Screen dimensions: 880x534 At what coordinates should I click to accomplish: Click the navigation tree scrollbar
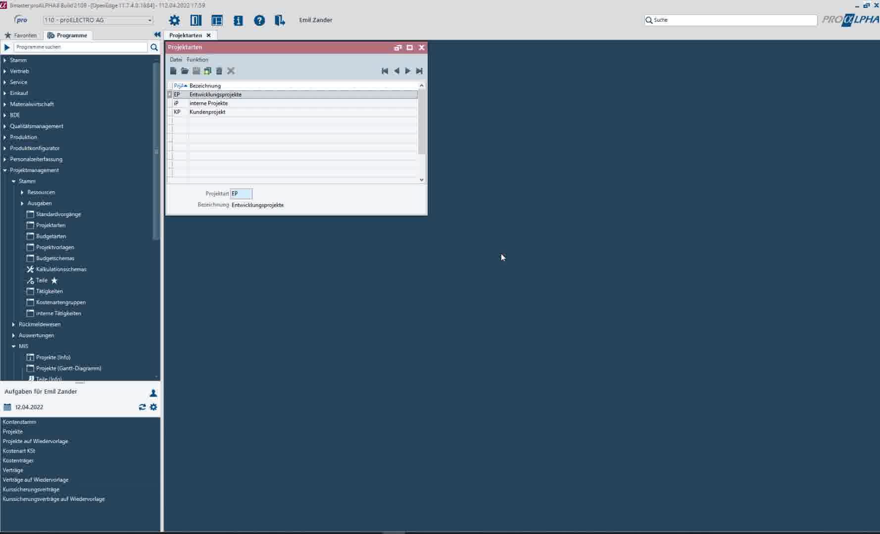click(x=156, y=151)
